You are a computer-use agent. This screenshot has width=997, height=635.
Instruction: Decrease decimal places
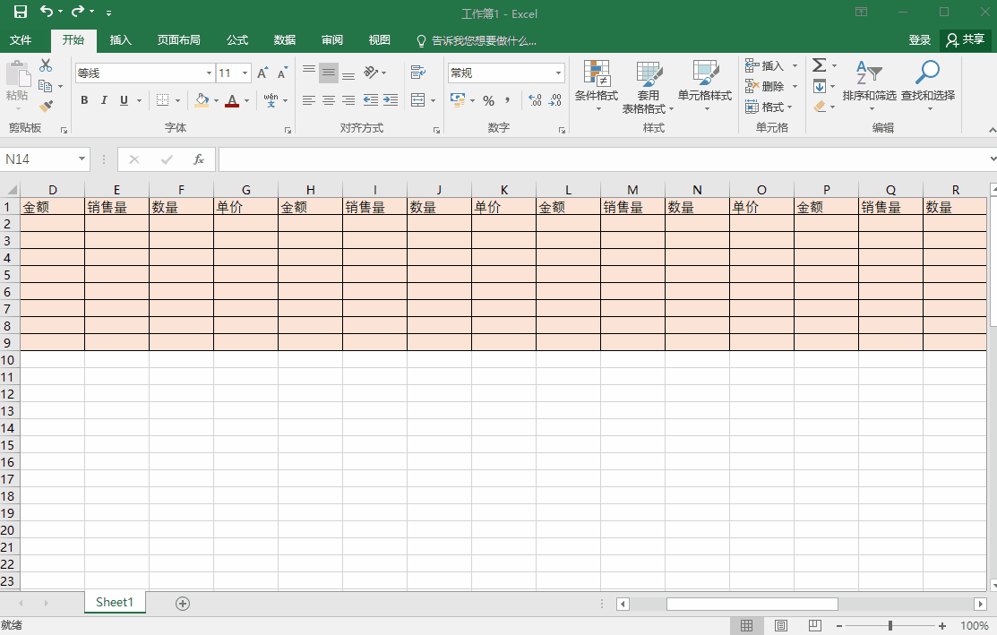pyautogui.click(x=555, y=100)
